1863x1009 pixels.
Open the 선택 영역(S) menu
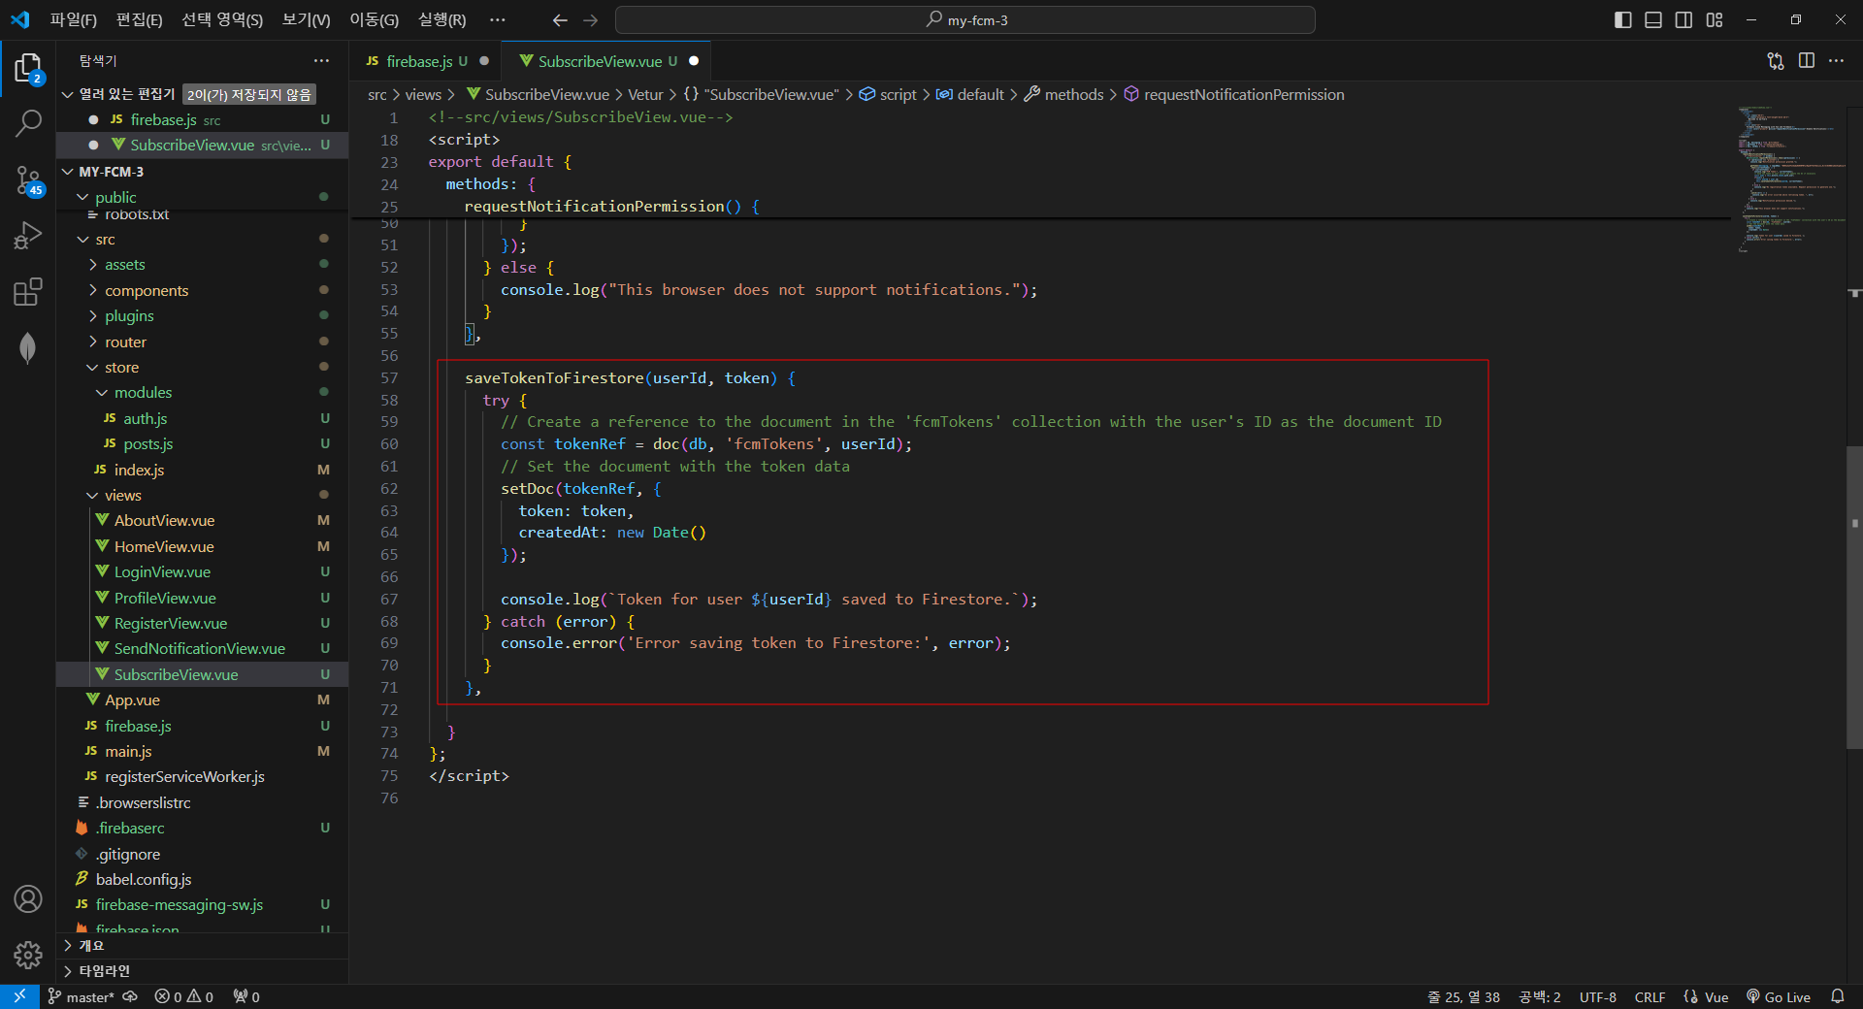tap(222, 19)
